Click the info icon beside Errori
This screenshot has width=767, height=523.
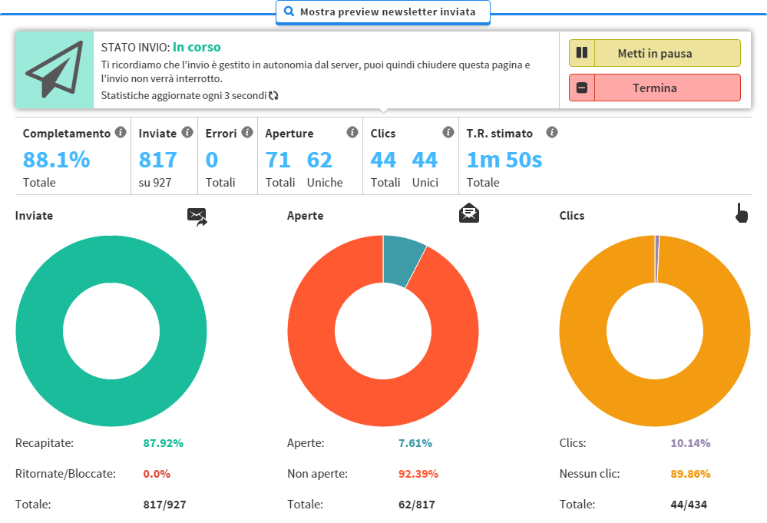coord(247,132)
